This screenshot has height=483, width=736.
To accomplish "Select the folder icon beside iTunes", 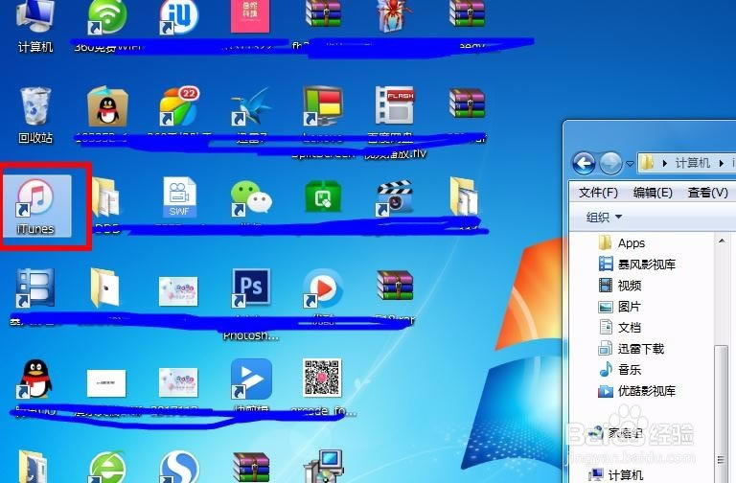I will pos(106,197).
